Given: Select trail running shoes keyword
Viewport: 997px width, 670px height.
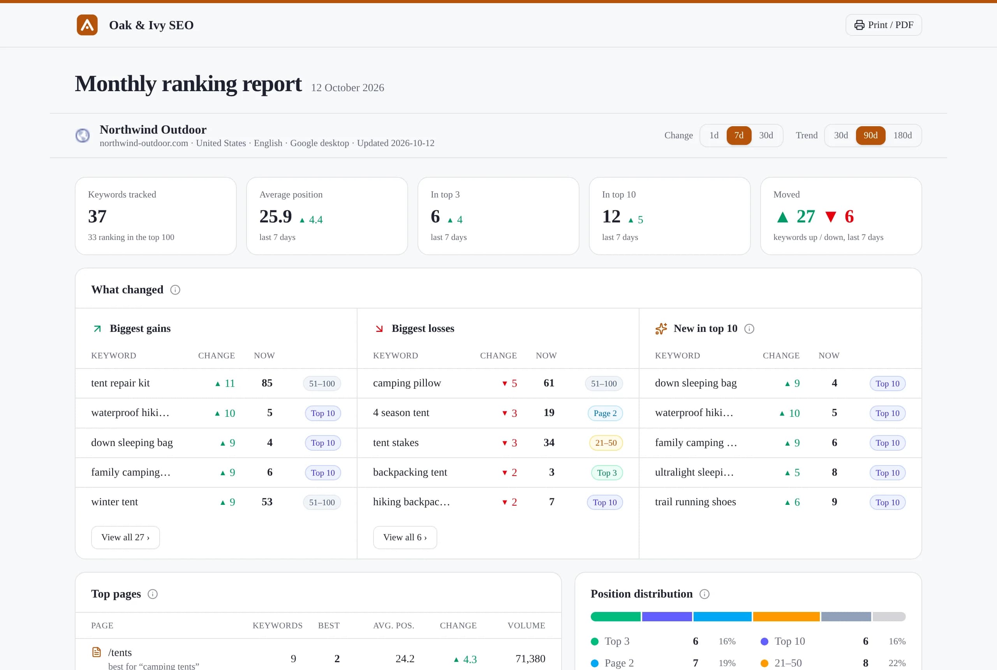Looking at the screenshot, I should pyautogui.click(x=696, y=502).
